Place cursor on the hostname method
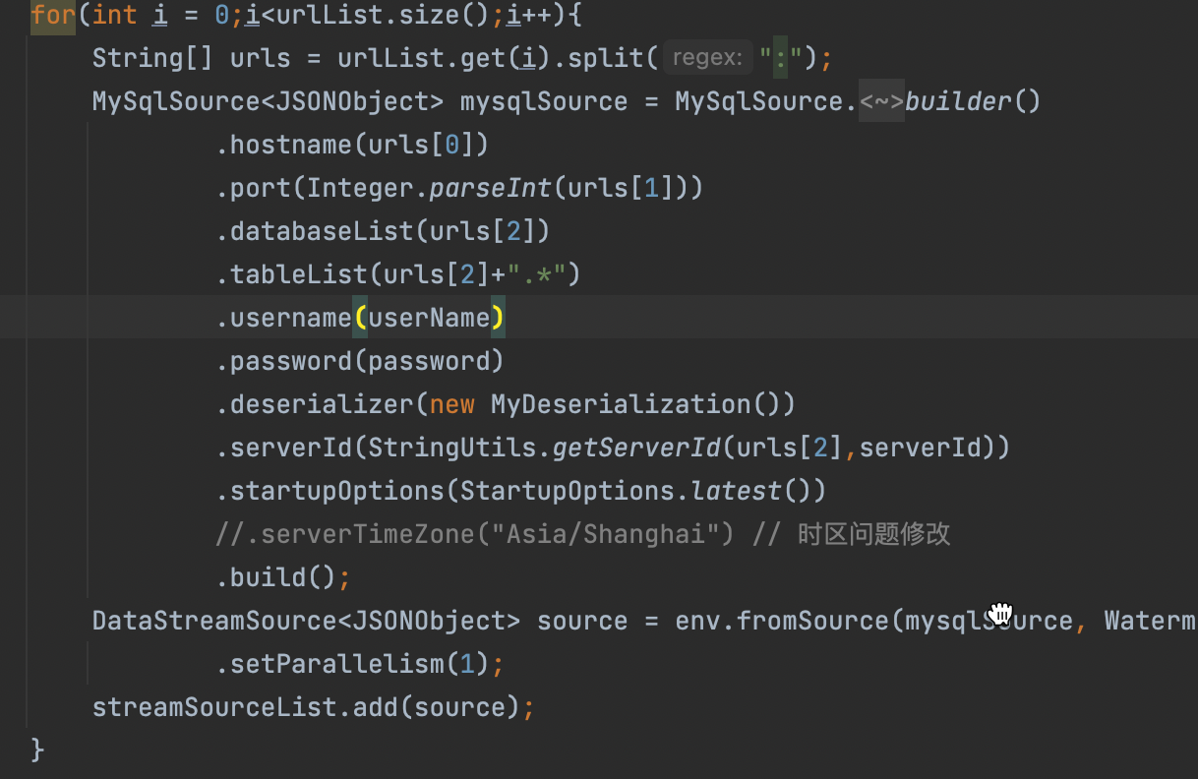1198x779 pixels. (x=290, y=145)
